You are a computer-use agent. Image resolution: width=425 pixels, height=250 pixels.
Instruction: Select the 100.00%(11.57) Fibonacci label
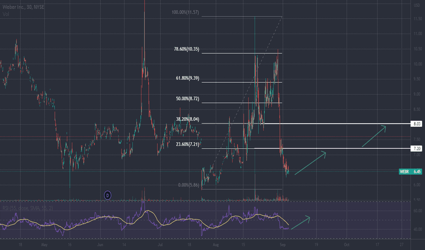point(185,12)
